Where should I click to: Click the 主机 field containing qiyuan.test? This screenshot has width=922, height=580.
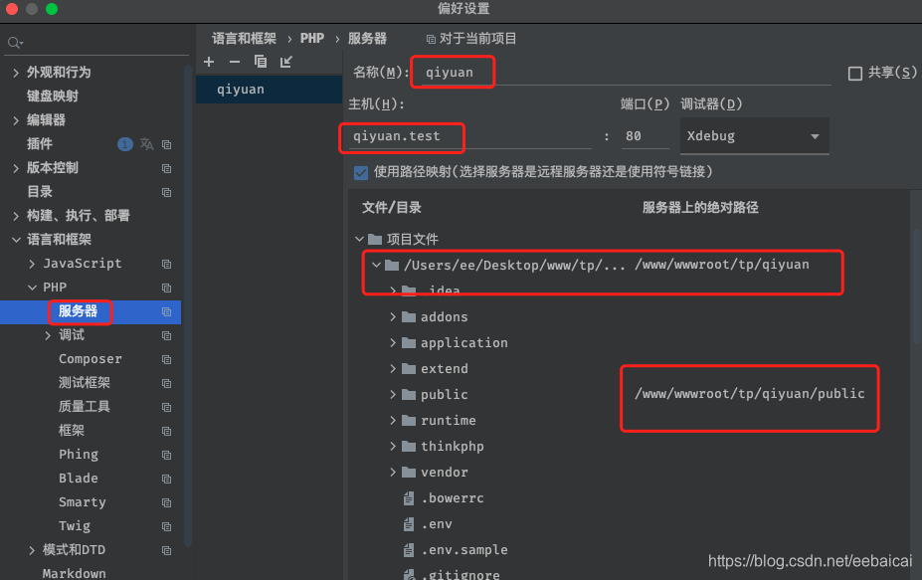coord(464,136)
